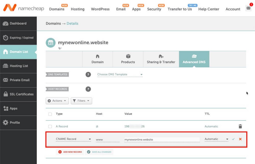Click the HOST RECORDS section tag
Screen dimensions: 255x164
pyautogui.click(x=57, y=89)
